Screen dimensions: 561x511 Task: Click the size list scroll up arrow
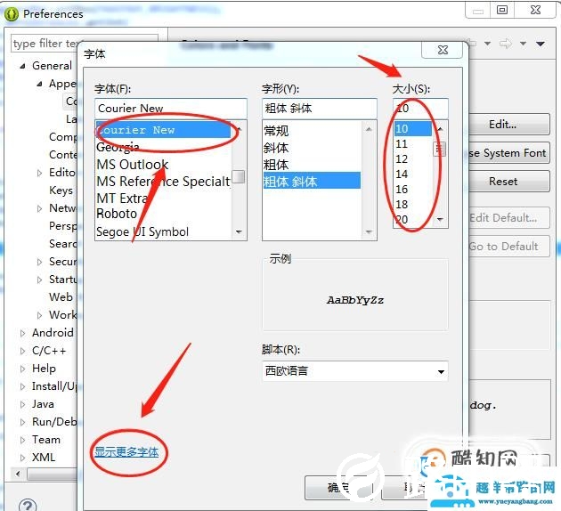point(441,128)
